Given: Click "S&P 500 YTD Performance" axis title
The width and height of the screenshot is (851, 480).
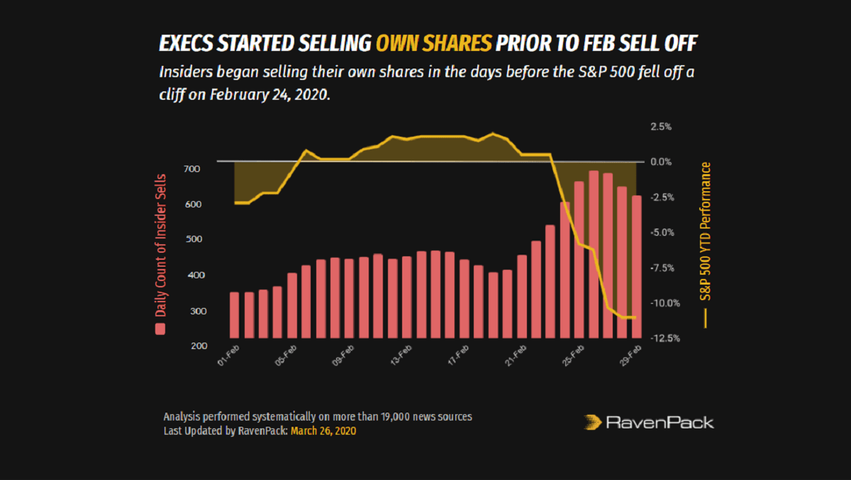Looking at the screenshot, I should pyautogui.click(x=705, y=234).
